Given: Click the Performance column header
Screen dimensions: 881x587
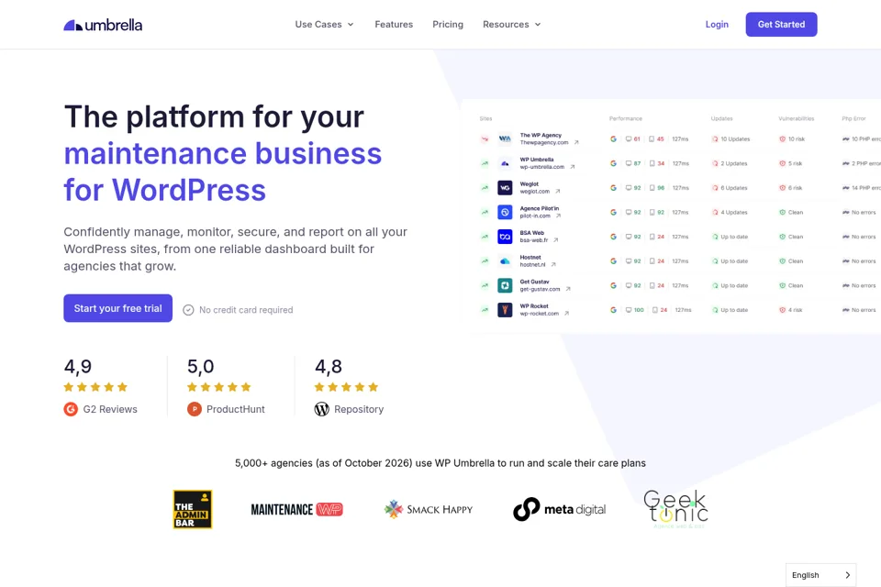Looking at the screenshot, I should click(625, 118).
